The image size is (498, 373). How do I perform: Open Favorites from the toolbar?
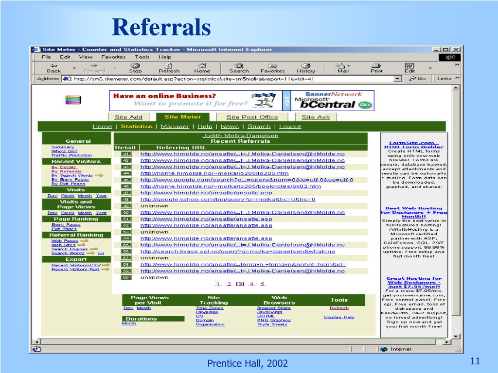click(x=272, y=68)
